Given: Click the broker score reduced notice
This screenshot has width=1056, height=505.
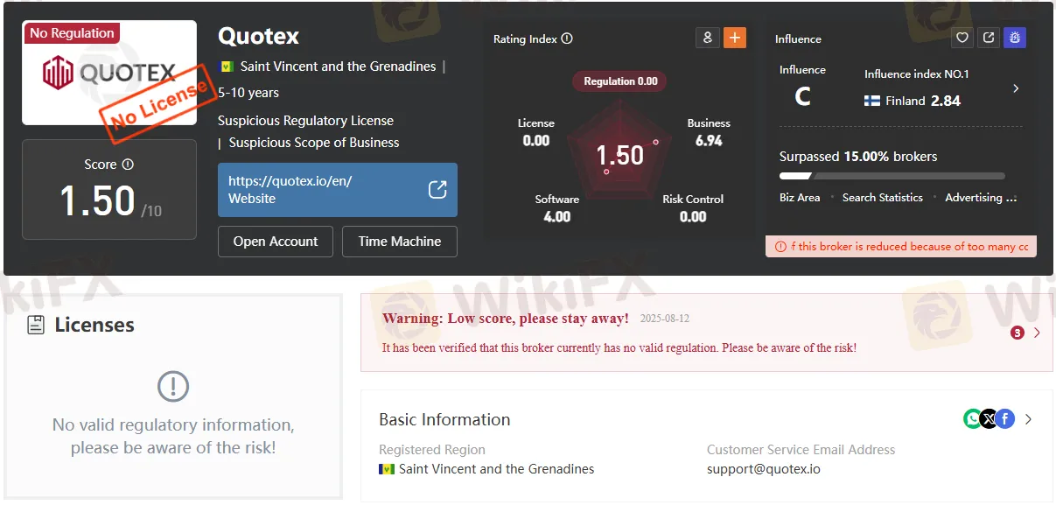Looking at the screenshot, I should (x=901, y=247).
